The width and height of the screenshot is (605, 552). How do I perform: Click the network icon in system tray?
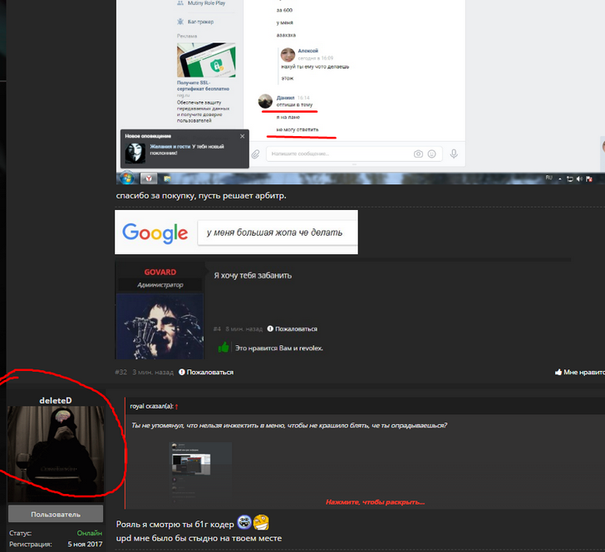coord(569,178)
